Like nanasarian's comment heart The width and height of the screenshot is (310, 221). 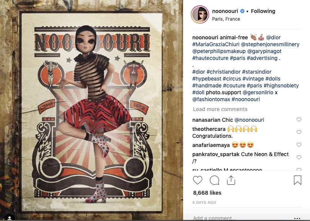299,119
